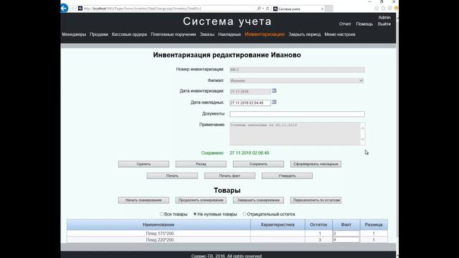Click the saved timestamp 27.11.2018 02:06:49
Screen dimensions: 459x258
(249, 153)
